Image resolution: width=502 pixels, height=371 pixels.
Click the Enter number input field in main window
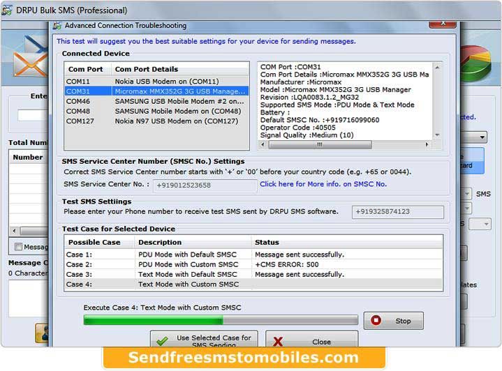coord(33,115)
